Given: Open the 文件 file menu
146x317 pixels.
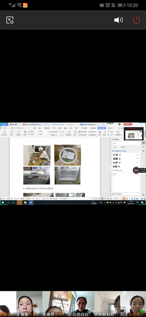Looking at the screenshot, I should (x=5, y=128).
